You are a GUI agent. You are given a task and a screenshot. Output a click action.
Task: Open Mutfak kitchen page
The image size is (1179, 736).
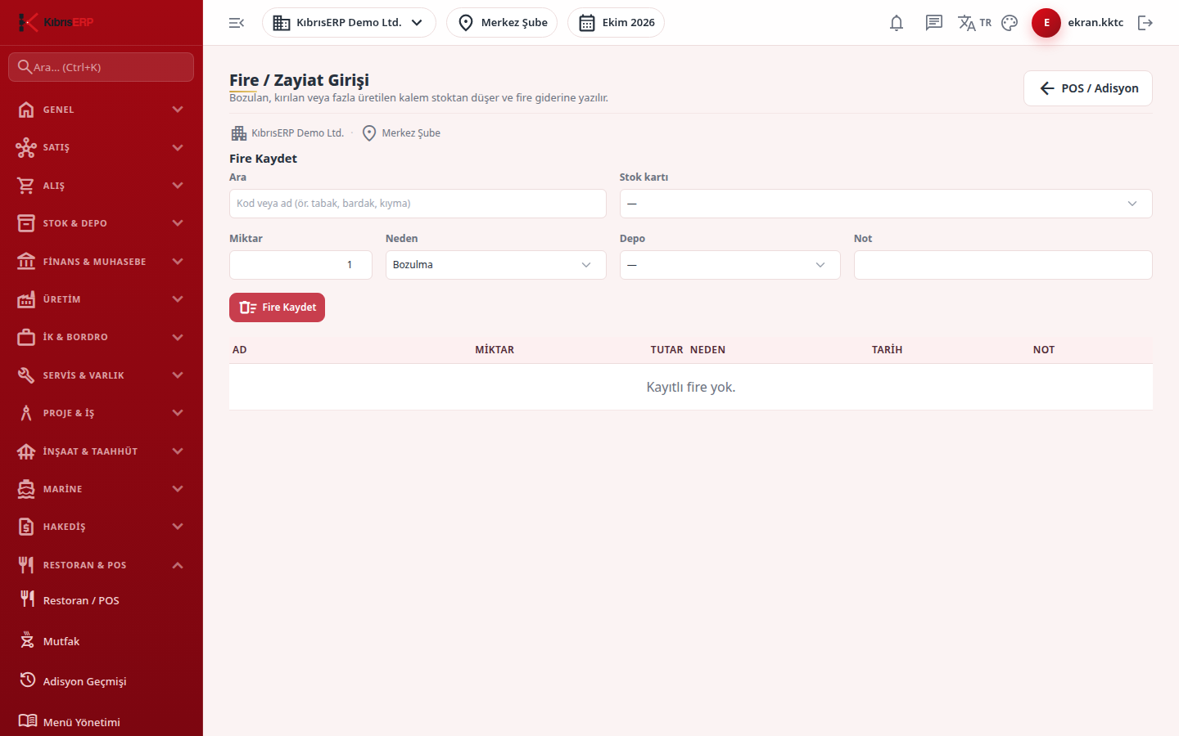tap(102, 641)
